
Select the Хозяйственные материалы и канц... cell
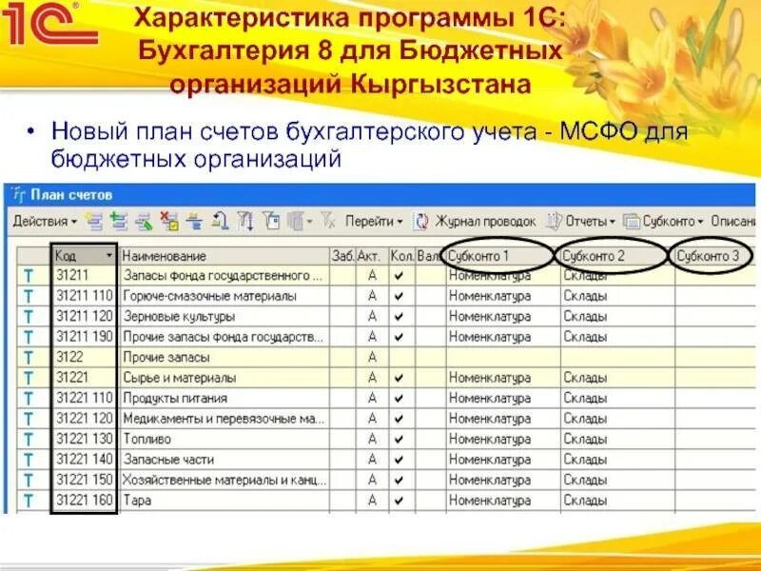click(224, 480)
